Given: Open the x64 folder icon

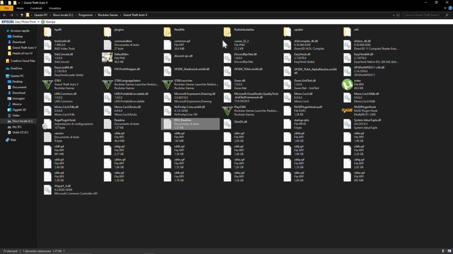Looking at the screenshot, I should 347,32.
